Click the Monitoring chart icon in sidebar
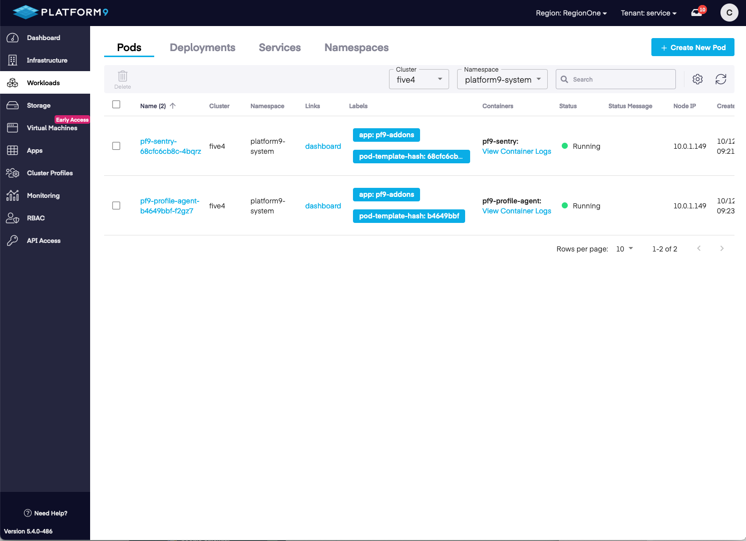746x541 pixels. tap(13, 195)
